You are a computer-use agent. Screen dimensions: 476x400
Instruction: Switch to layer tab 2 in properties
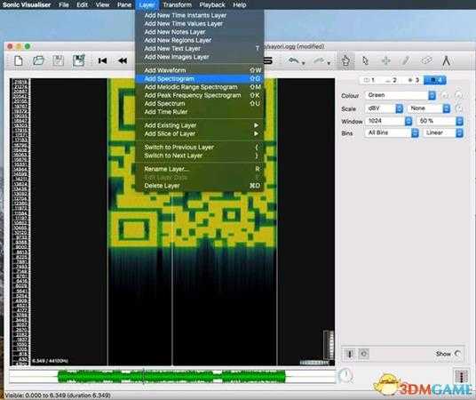point(391,80)
